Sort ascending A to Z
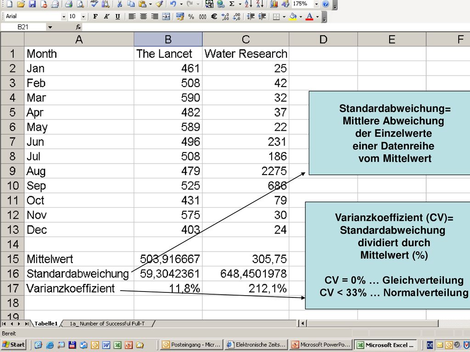470x352 pixels. pyautogui.click(x=248, y=4)
